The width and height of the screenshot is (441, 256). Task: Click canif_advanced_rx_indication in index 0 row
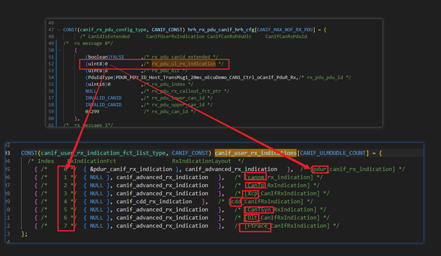(231, 169)
